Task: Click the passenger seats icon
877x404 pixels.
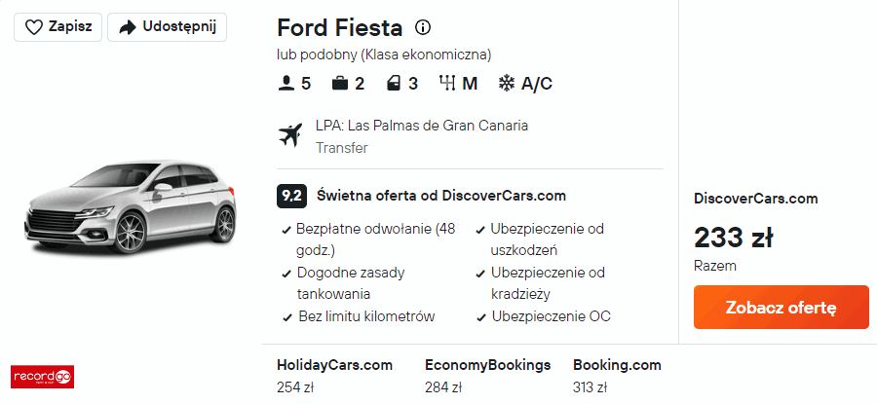Action: coord(286,84)
